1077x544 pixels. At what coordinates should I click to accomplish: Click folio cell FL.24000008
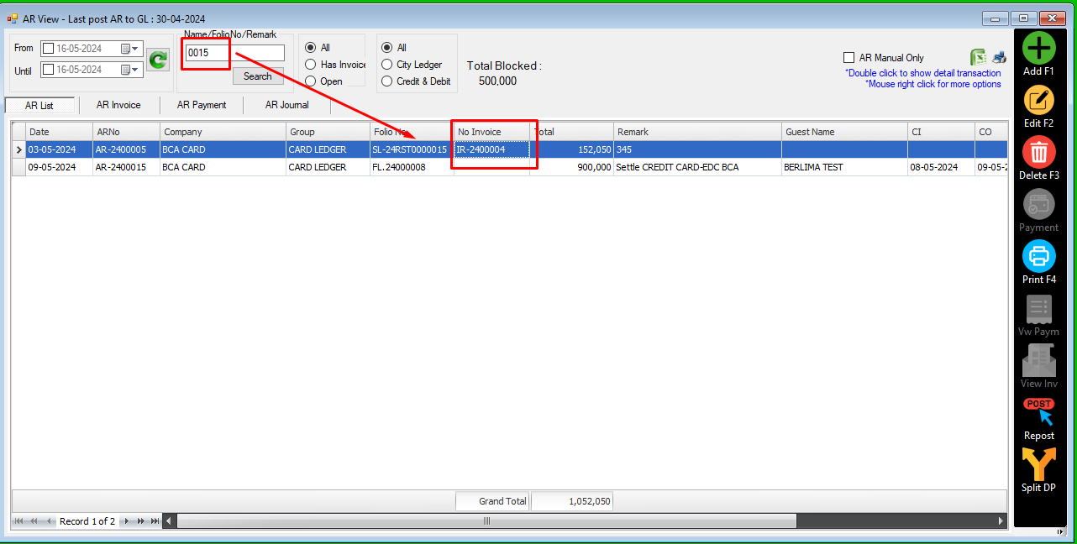412,167
